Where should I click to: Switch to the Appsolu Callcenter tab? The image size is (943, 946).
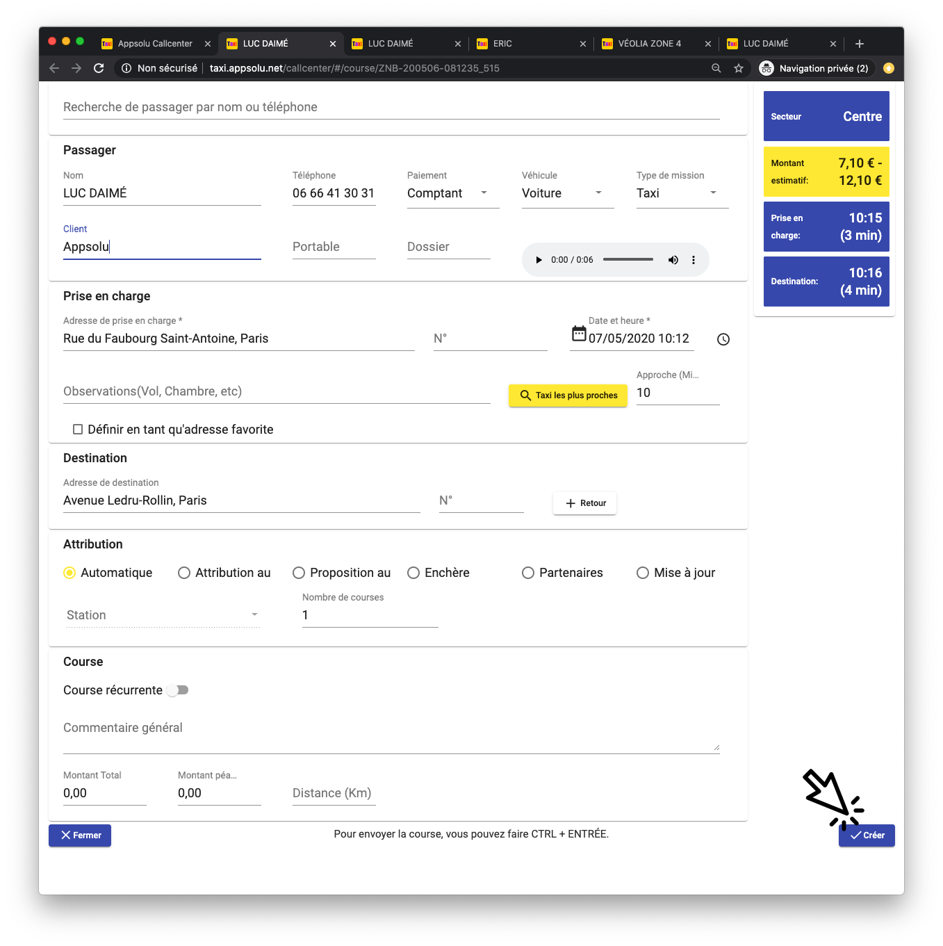[x=156, y=44]
